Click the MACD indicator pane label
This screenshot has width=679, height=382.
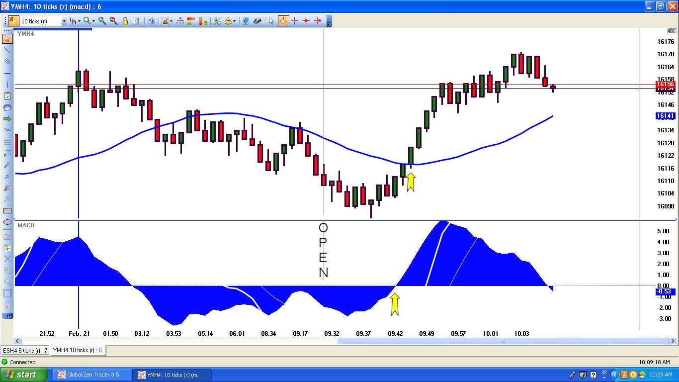tap(26, 225)
